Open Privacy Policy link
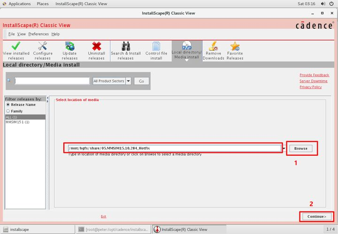Screen dimensions: 338x234 (x=311, y=87)
